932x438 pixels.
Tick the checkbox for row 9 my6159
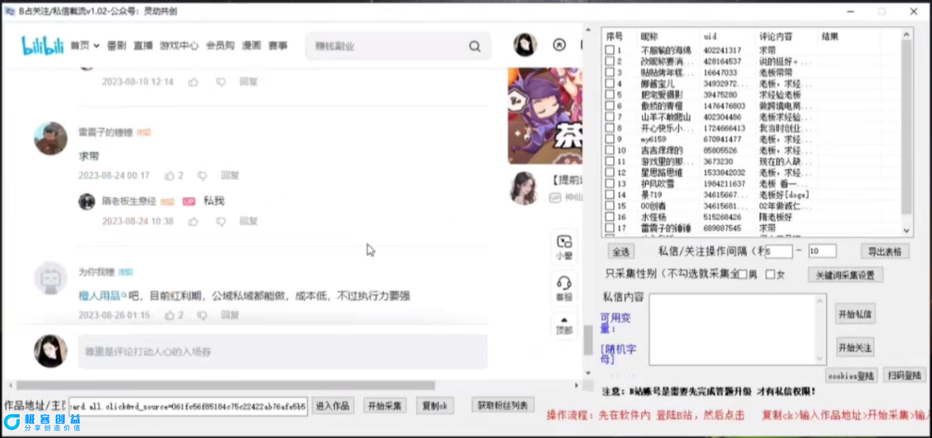(610, 139)
